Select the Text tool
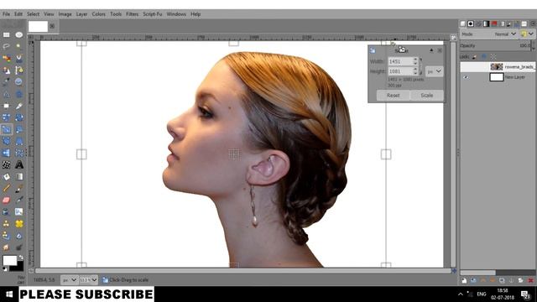The height and width of the screenshot is (302, 537). click(x=19, y=164)
